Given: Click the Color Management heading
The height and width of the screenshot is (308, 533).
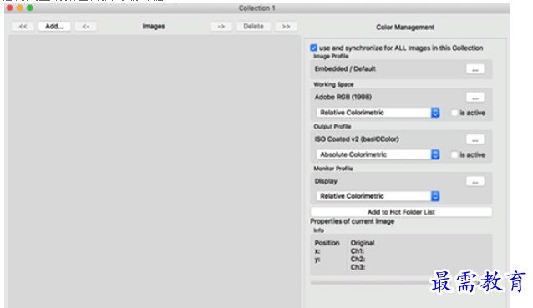Looking at the screenshot, I should (x=405, y=28).
